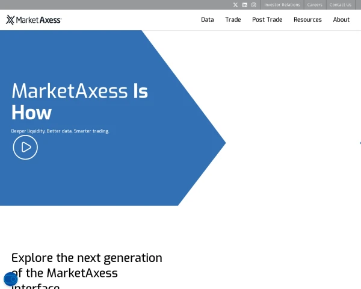Image resolution: width=361 pixels, height=289 pixels.
Task: Open the LinkedIn social icon
Action: click(x=245, y=5)
